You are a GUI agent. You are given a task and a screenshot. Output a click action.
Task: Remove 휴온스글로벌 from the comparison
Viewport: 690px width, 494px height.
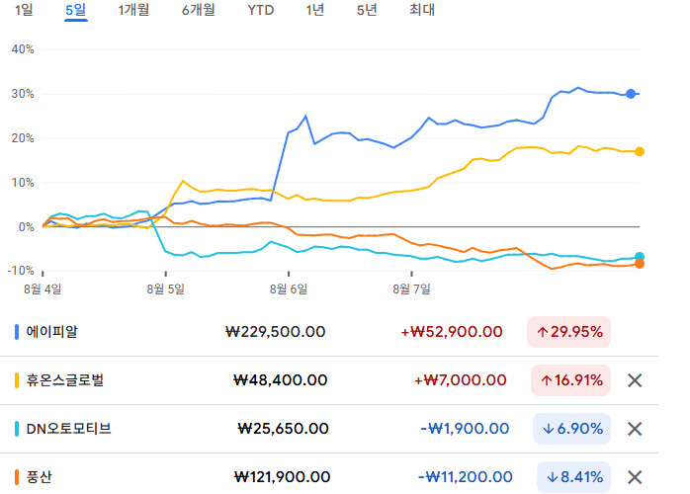636,380
